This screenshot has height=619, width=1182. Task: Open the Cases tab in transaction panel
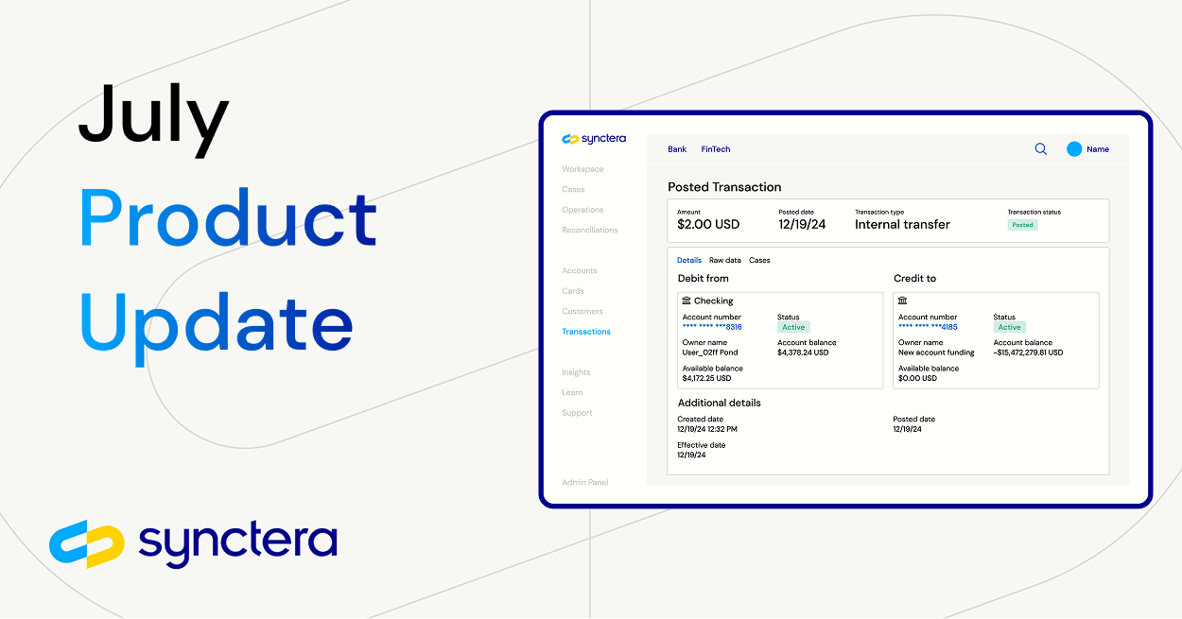click(x=759, y=260)
